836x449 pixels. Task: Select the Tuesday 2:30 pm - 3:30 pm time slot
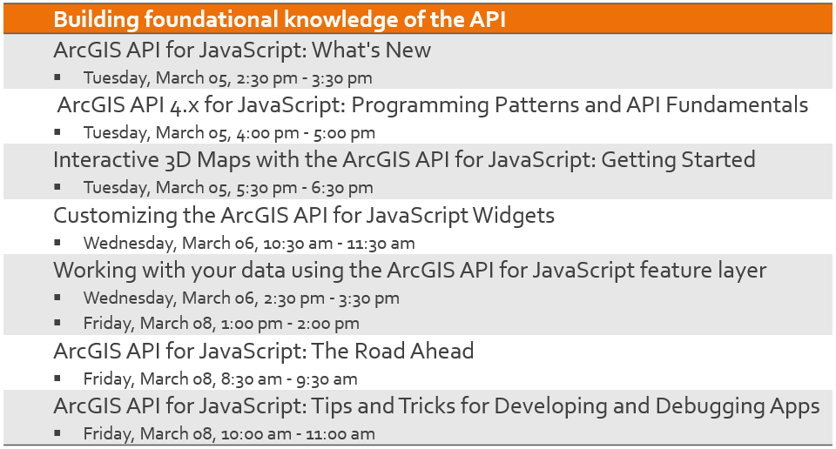(227, 78)
